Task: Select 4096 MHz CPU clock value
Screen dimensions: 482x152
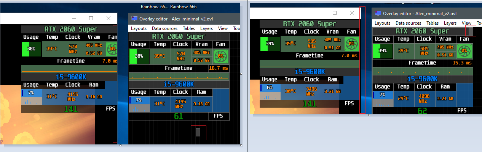Action: pos(424,99)
